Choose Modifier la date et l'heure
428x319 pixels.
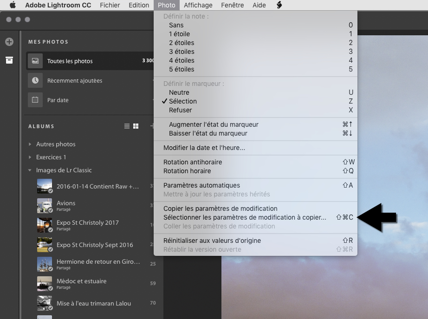pos(255,148)
